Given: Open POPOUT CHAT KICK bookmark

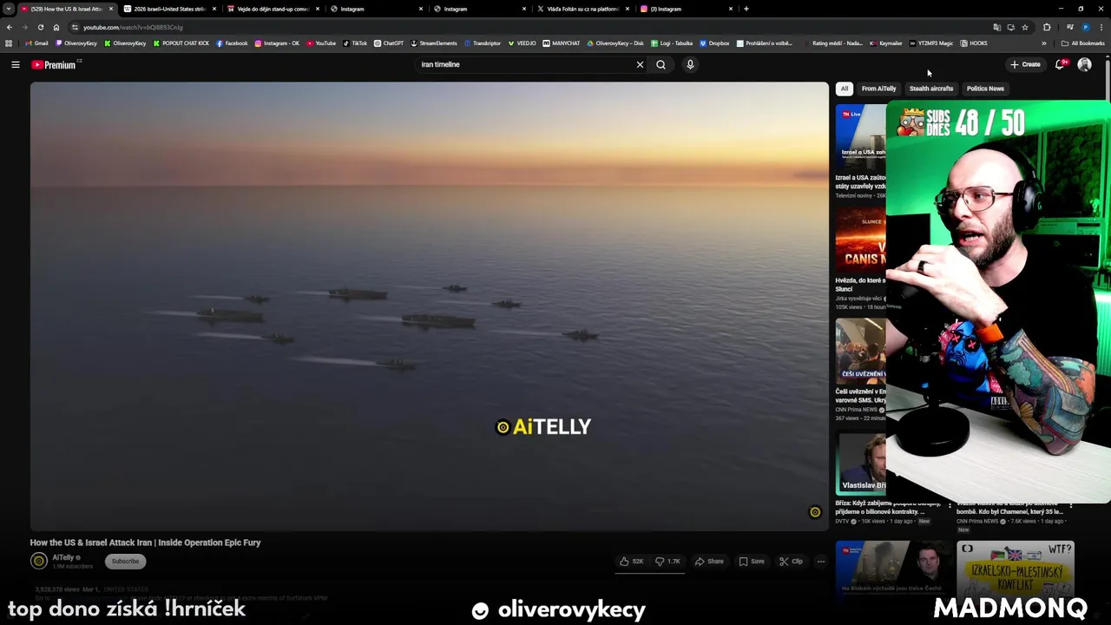Looking at the screenshot, I should tap(181, 43).
